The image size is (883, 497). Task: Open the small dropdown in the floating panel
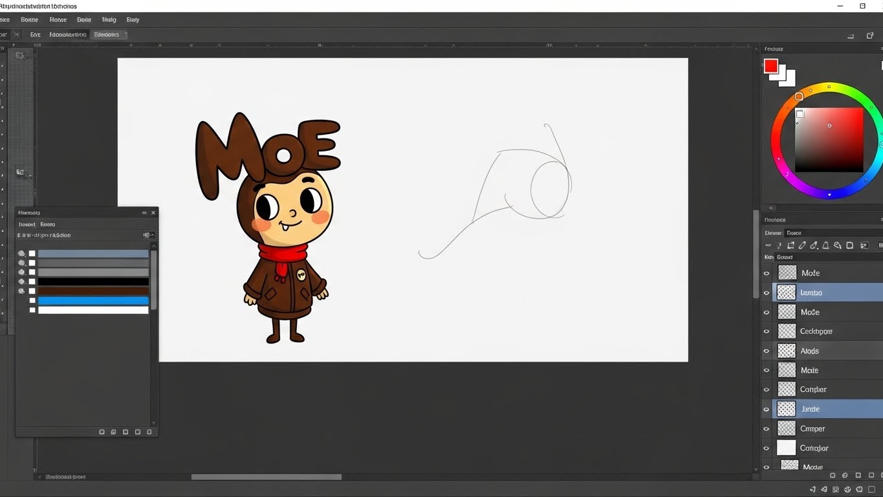tap(147, 235)
